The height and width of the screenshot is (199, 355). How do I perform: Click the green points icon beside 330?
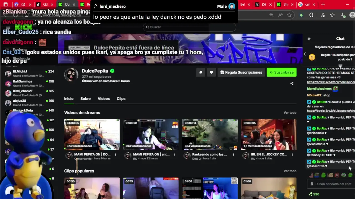pos(310,194)
